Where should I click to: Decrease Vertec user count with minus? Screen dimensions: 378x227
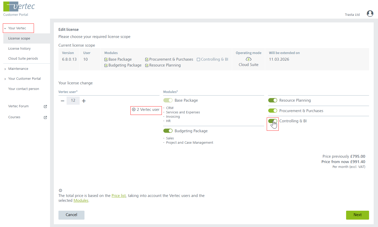63,101
